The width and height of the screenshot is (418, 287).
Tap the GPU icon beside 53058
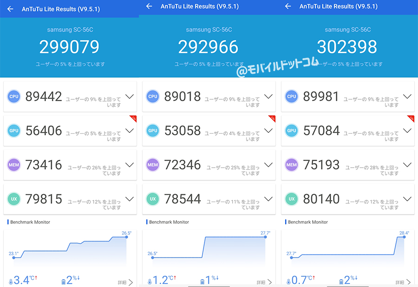(153, 130)
